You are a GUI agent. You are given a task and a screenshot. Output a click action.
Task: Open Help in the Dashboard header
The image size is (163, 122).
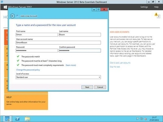click(x=156, y=7)
